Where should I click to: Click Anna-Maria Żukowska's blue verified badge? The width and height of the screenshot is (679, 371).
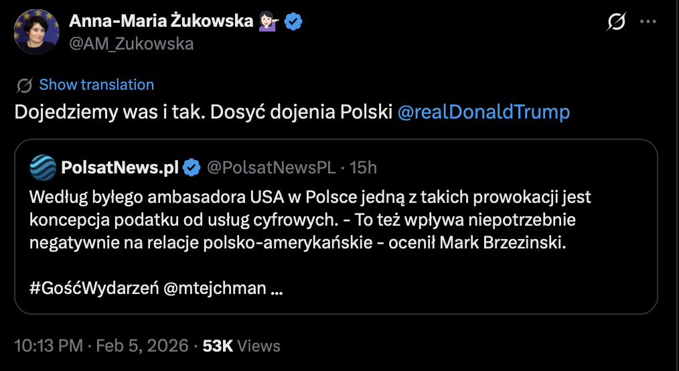[x=293, y=21]
